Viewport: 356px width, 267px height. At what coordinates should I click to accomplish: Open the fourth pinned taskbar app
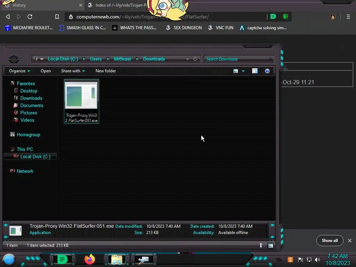144,259
